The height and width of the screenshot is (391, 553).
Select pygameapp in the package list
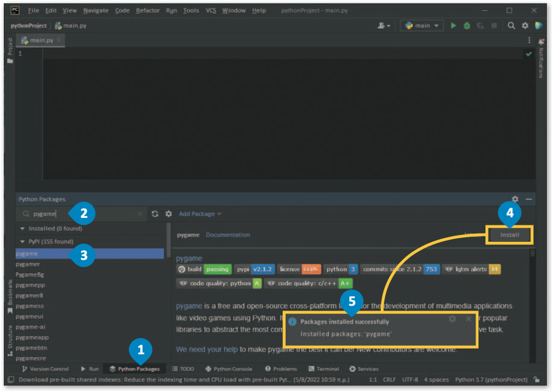(89, 337)
